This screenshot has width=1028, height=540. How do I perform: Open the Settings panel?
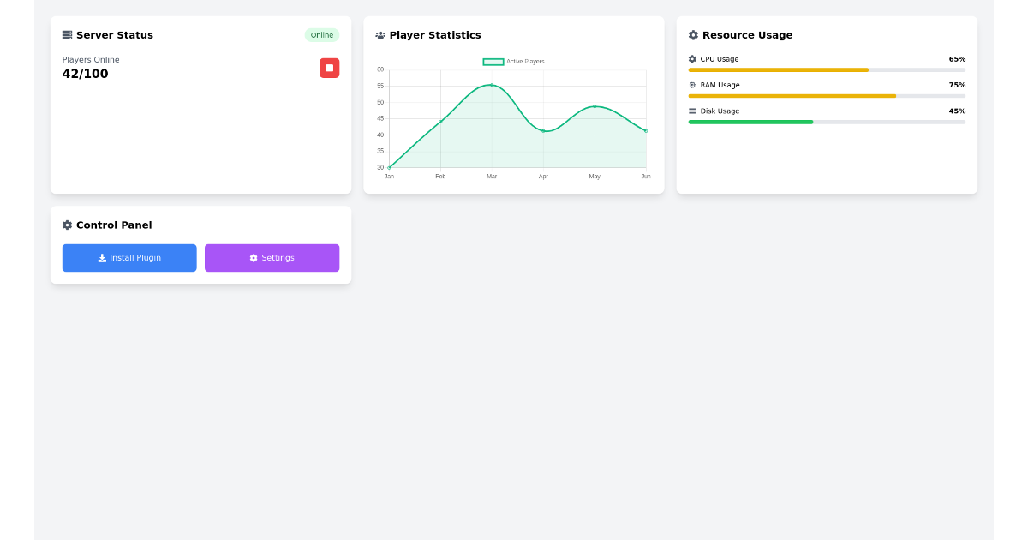pyautogui.click(x=272, y=257)
